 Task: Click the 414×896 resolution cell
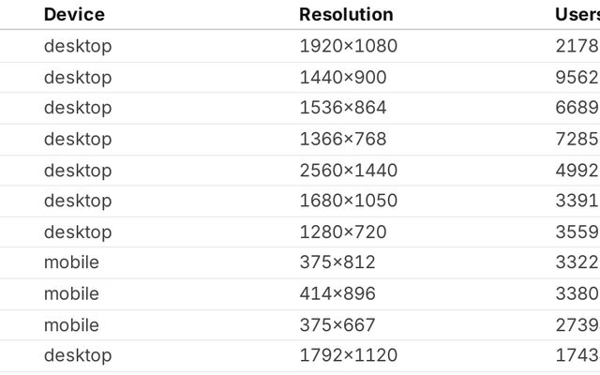coord(337,293)
